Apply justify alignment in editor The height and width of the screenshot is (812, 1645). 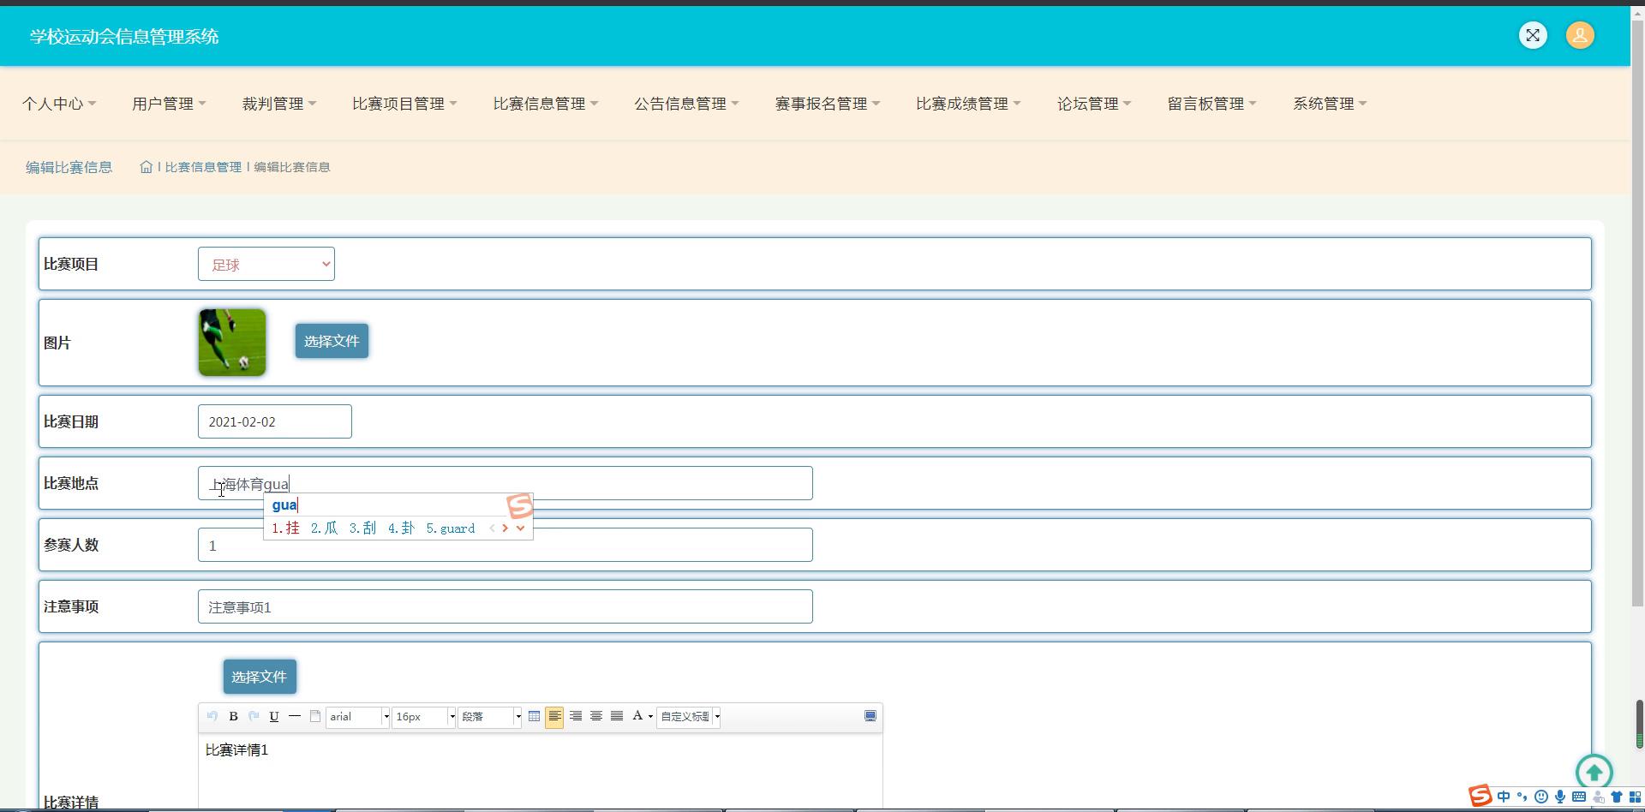[x=617, y=716]
